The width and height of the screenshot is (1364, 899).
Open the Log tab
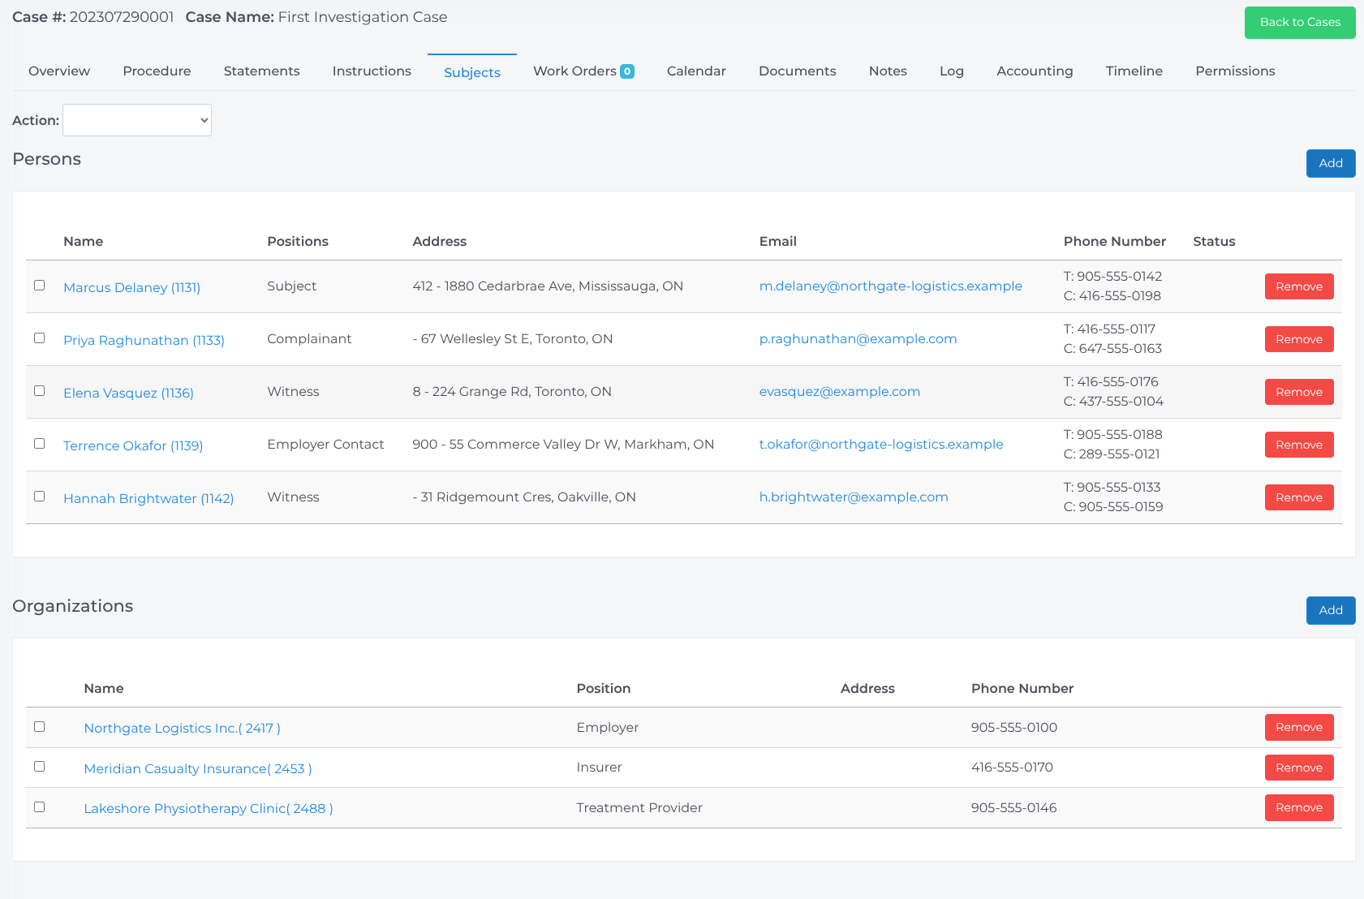(x=951, y=71)
